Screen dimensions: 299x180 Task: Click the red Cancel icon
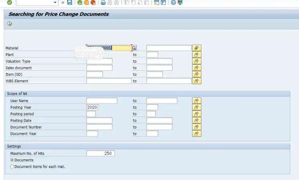click(93, 2)
